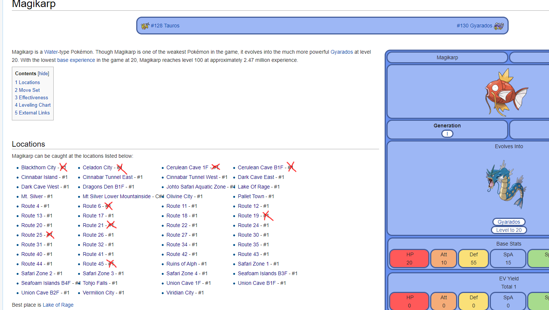Viewport: 549px width, 310px height.
Task: Open Pallet Town location link
Action: point(251,196)
